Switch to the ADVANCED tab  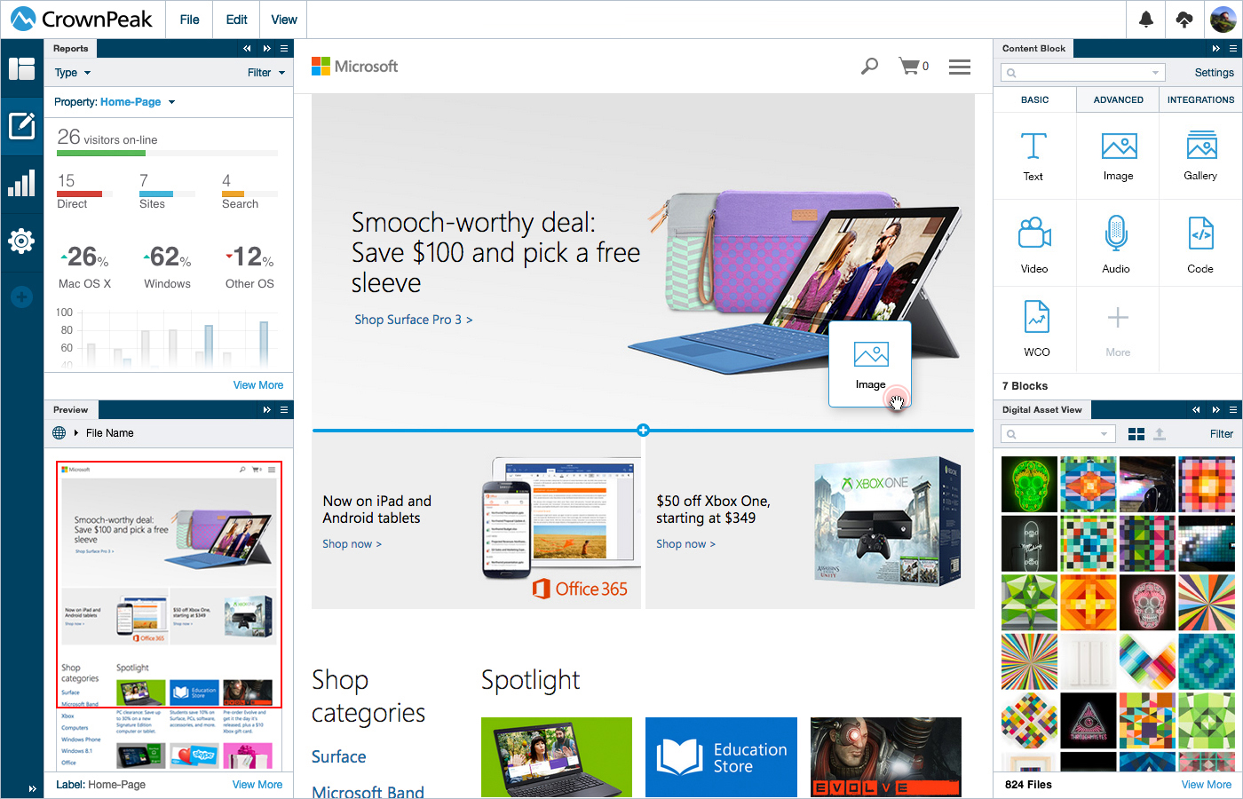tap(1118, 99)
